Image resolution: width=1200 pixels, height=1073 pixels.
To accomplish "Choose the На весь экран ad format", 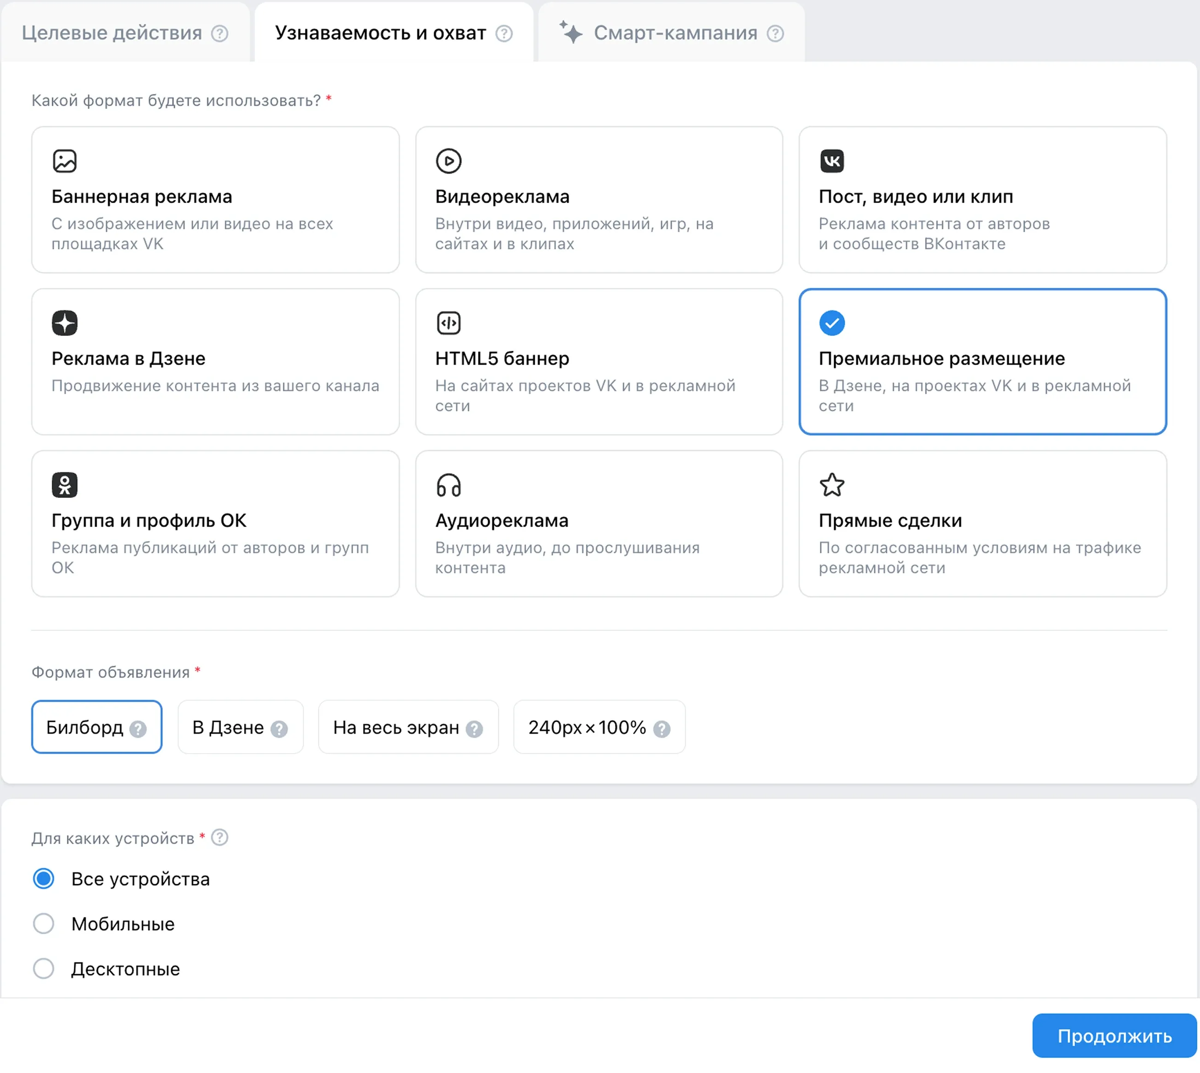I will tap(408, 727).
